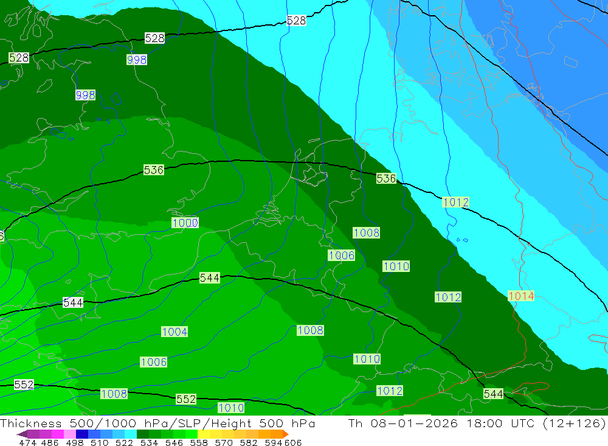Click the legend value 498
The image size is (608, 446).
(x=75, y=442)
